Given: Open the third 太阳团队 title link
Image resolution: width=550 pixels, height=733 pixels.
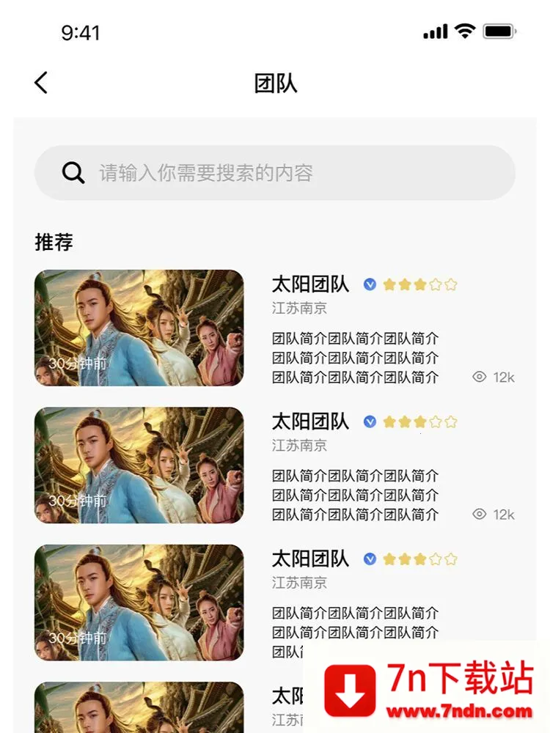Looking at the screenshot, I should [x=310, y=559].
